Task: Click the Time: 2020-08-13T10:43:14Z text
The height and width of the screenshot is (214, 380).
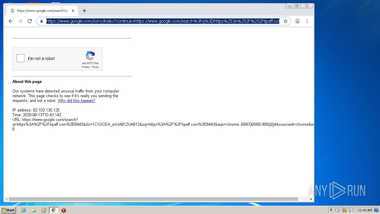Action: [37, 115]
